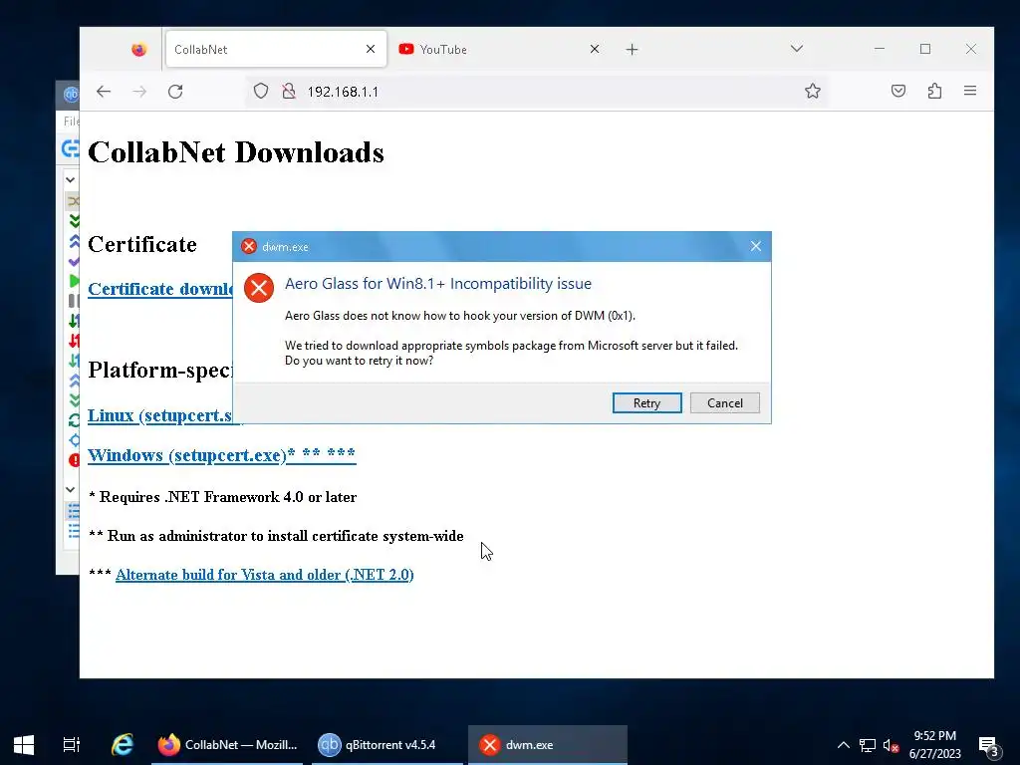The height and width of the screenshot is (765, 1020).
Task: Open the Firefox View pinned icon
Action: click(x=138, y=50)
